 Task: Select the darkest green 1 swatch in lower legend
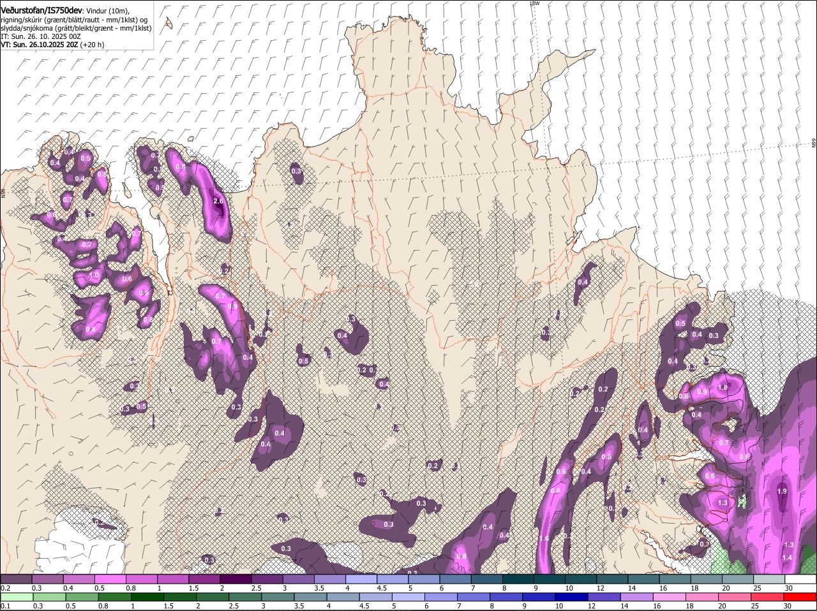pos(147,597)
